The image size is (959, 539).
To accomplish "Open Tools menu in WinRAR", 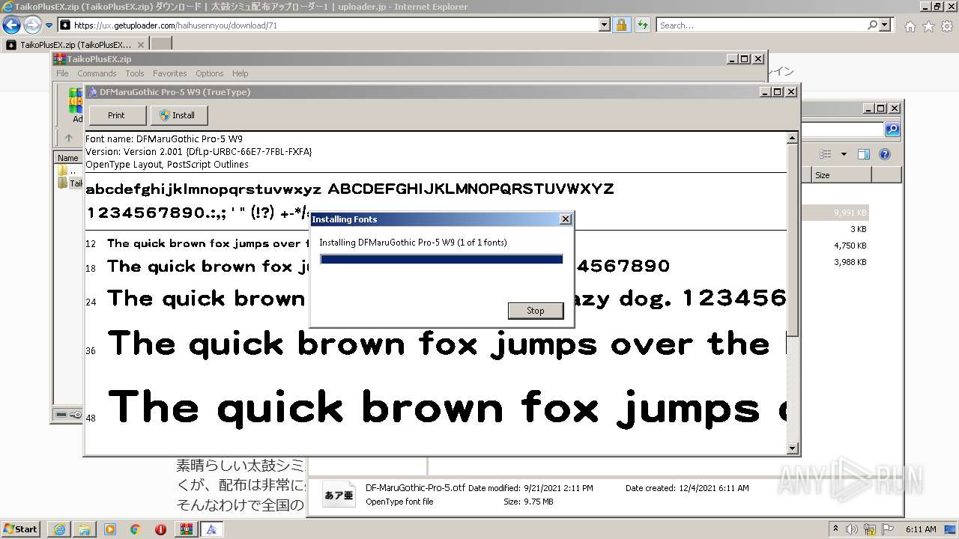I will pos(135,73).
